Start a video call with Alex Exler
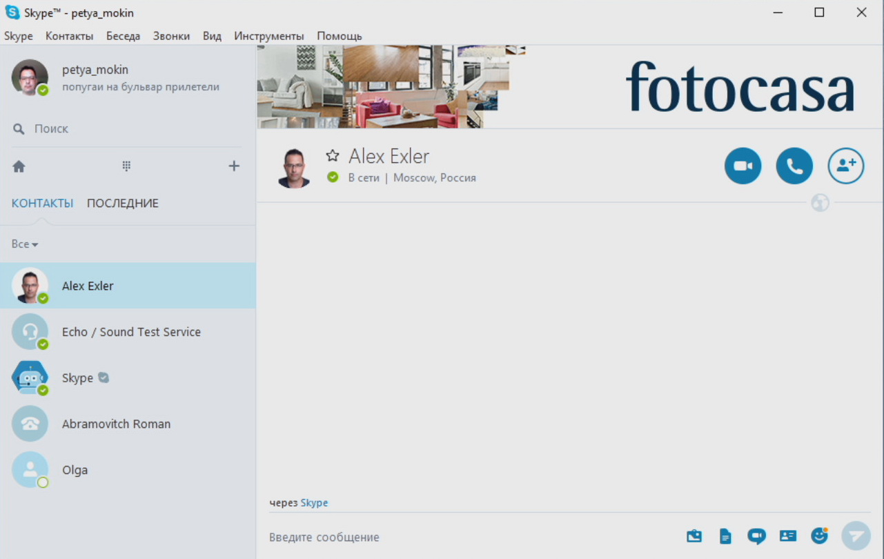This screenshot has height=559, width=884. coord(743,166)
